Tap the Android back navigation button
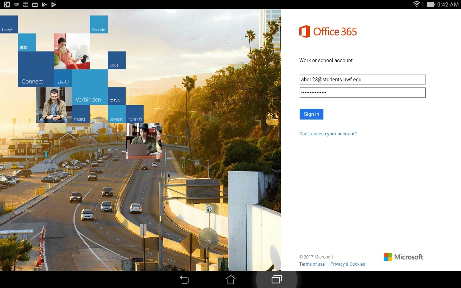 (184, 279)
